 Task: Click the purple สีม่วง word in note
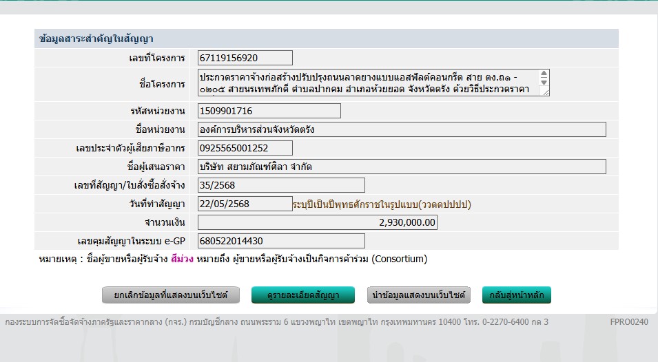coord(182,259)
